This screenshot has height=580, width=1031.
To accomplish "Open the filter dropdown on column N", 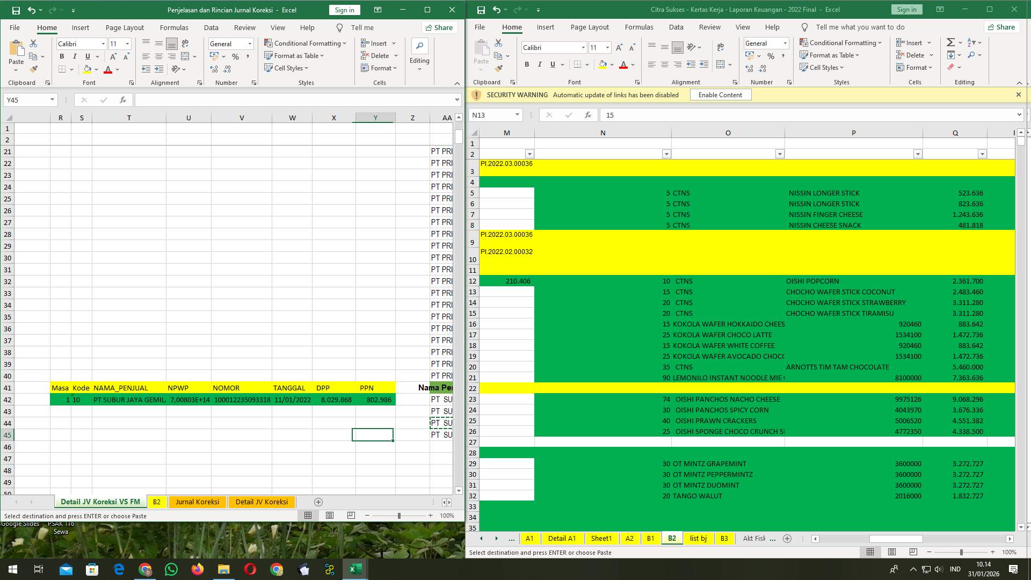I will 666,154.
